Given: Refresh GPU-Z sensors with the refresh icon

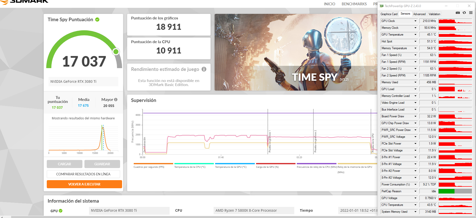Looking at the screenshot, I should click(464, 13).
